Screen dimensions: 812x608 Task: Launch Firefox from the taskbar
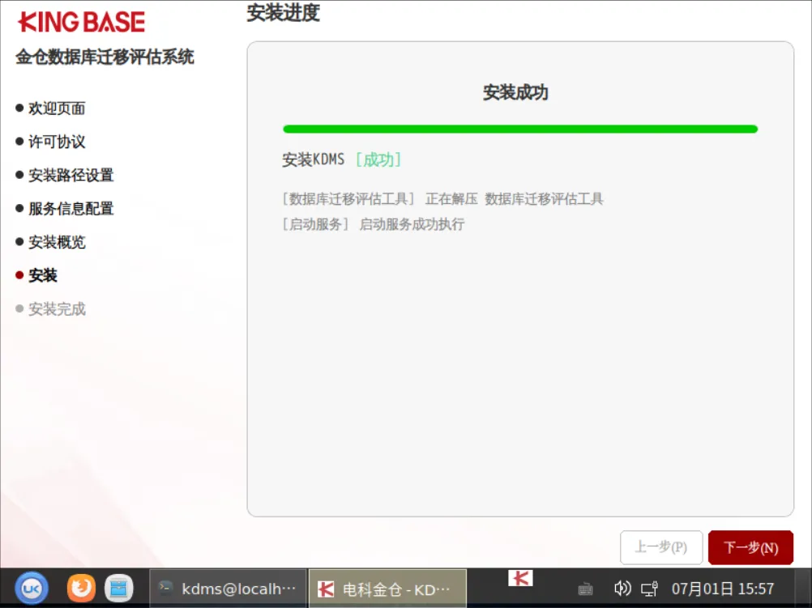click(81, 589)
